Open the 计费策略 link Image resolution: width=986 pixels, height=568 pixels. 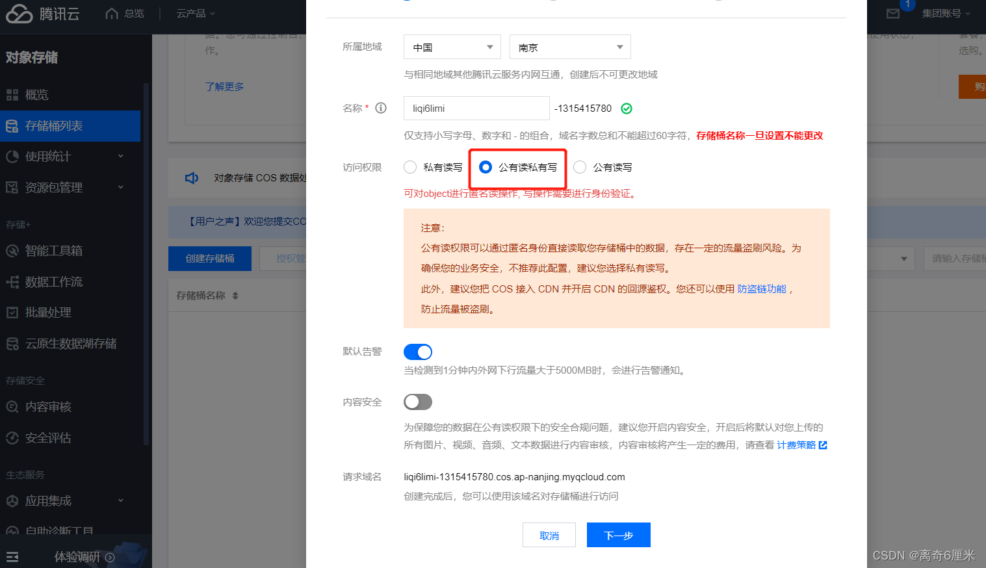[x=796, y=445]
